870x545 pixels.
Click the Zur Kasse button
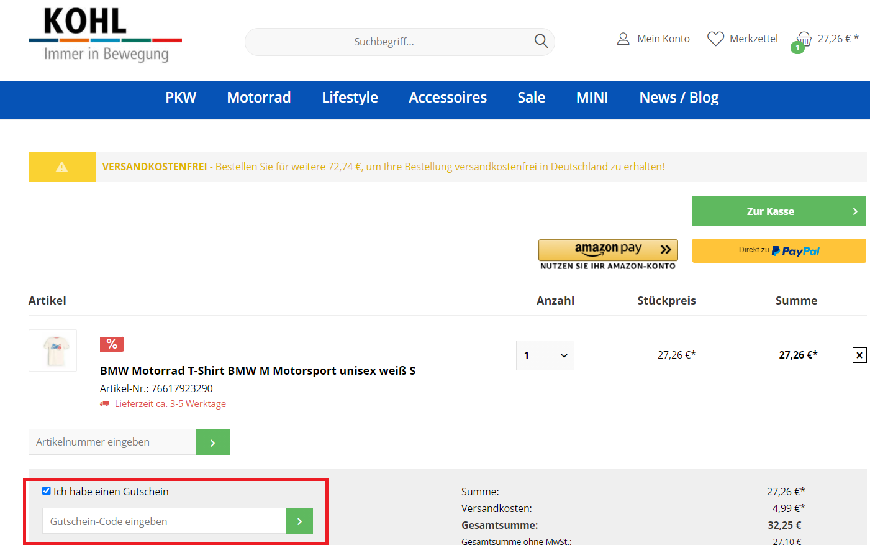coord(779,211)
